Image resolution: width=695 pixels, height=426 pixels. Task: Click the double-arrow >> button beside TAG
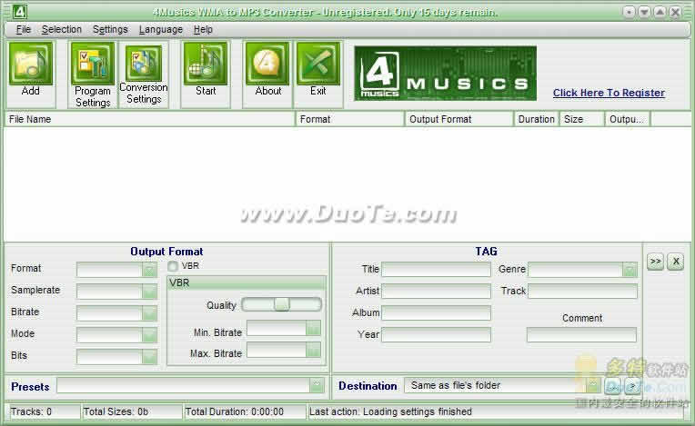pos(655,262)
